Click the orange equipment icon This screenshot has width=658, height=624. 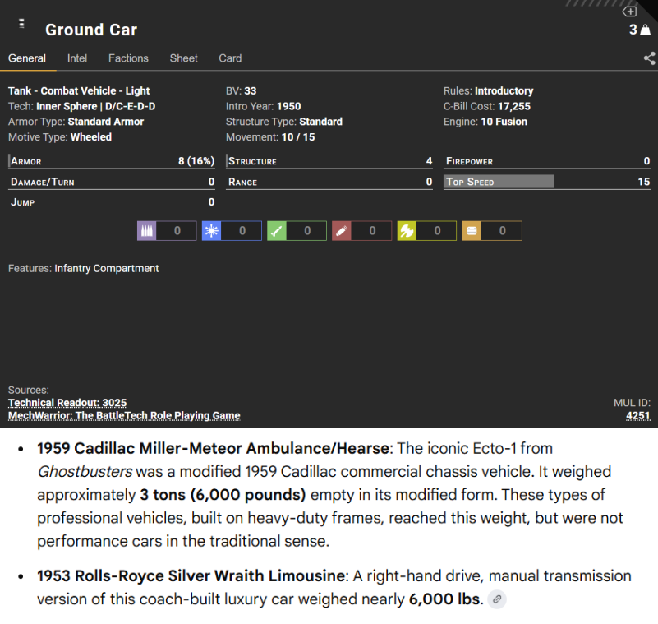pos(472,230)
